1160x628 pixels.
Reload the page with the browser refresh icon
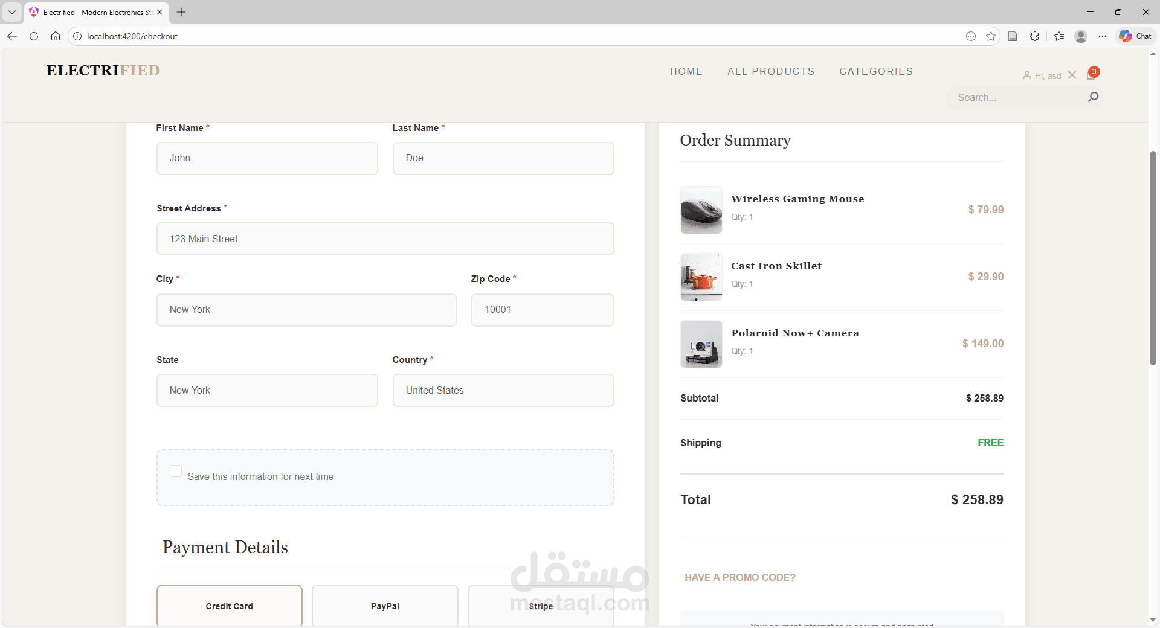[34, 36]
